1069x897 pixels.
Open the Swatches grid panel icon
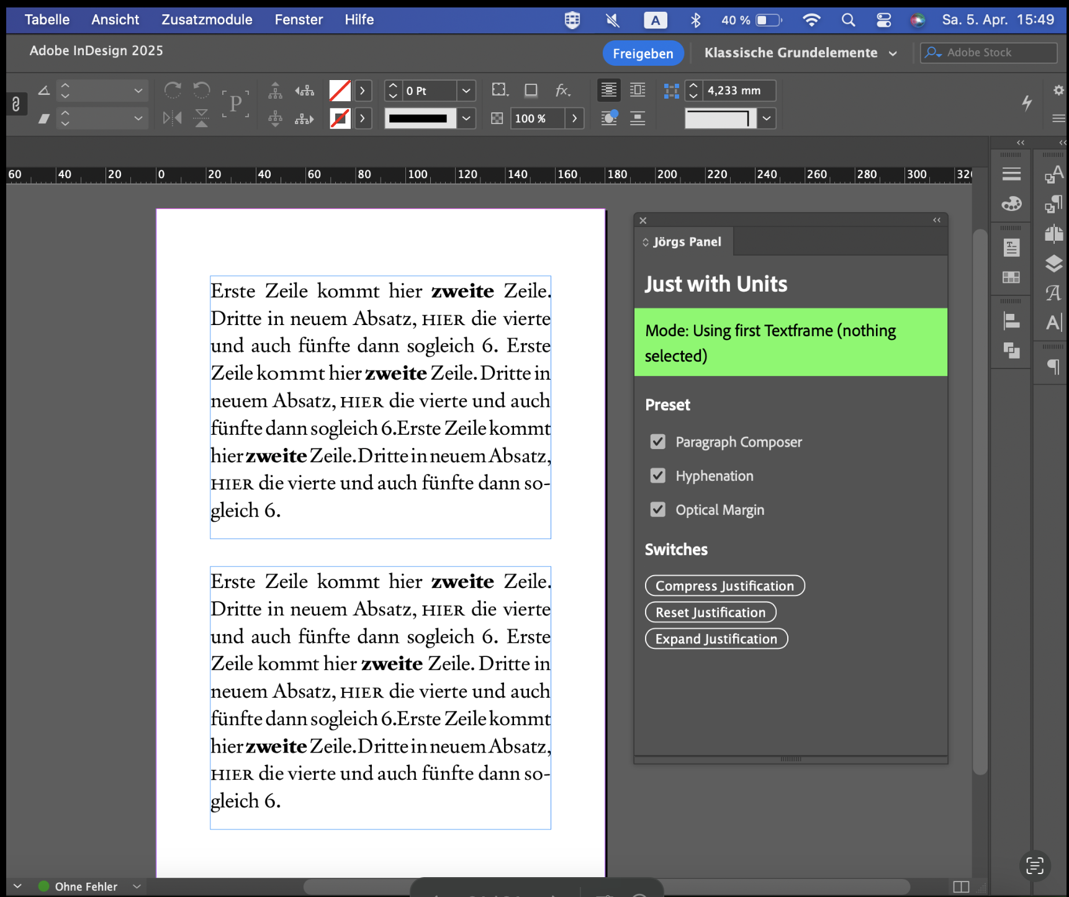point(1011,277)
